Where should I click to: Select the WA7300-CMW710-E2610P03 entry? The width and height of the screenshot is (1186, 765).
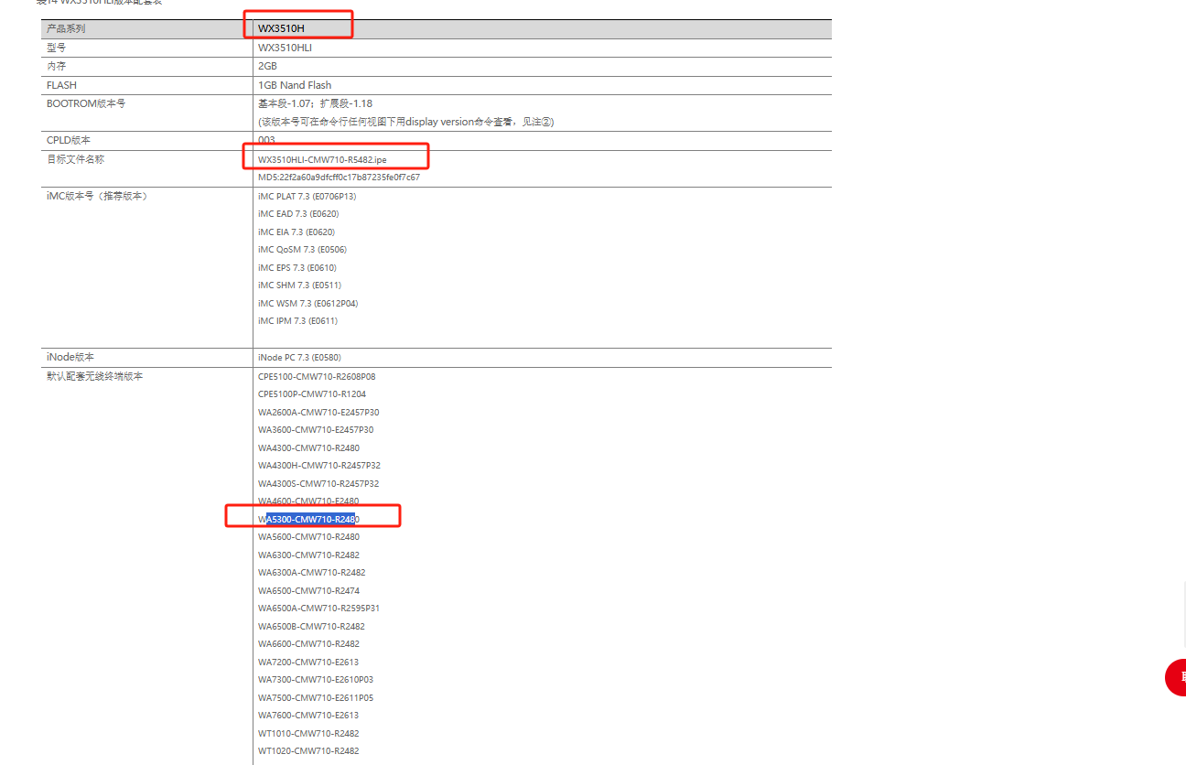(316, 680)
